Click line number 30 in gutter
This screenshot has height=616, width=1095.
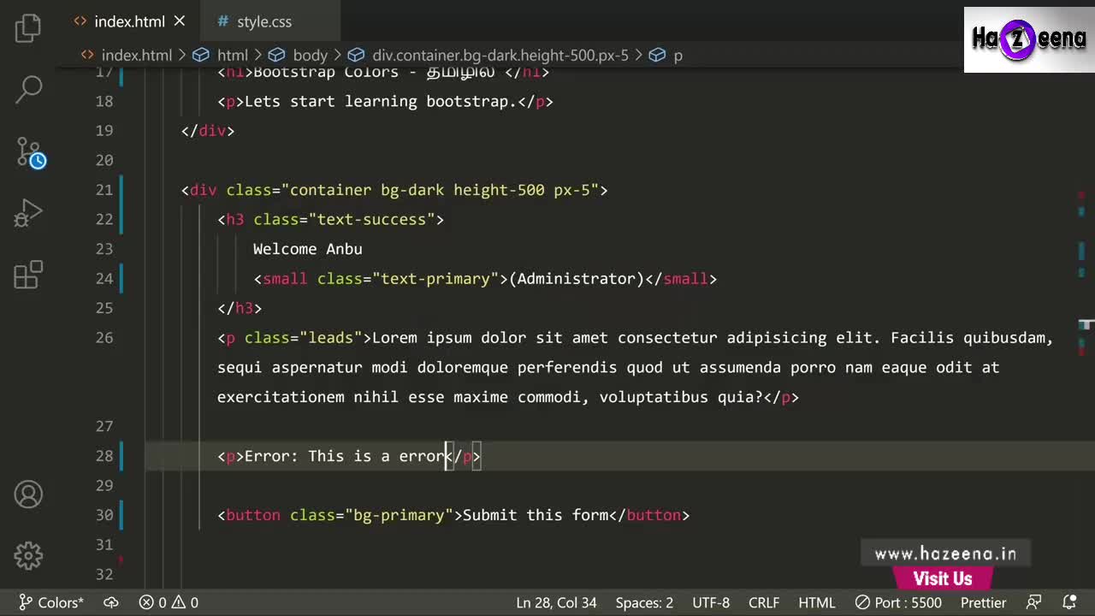click(104, 515)
